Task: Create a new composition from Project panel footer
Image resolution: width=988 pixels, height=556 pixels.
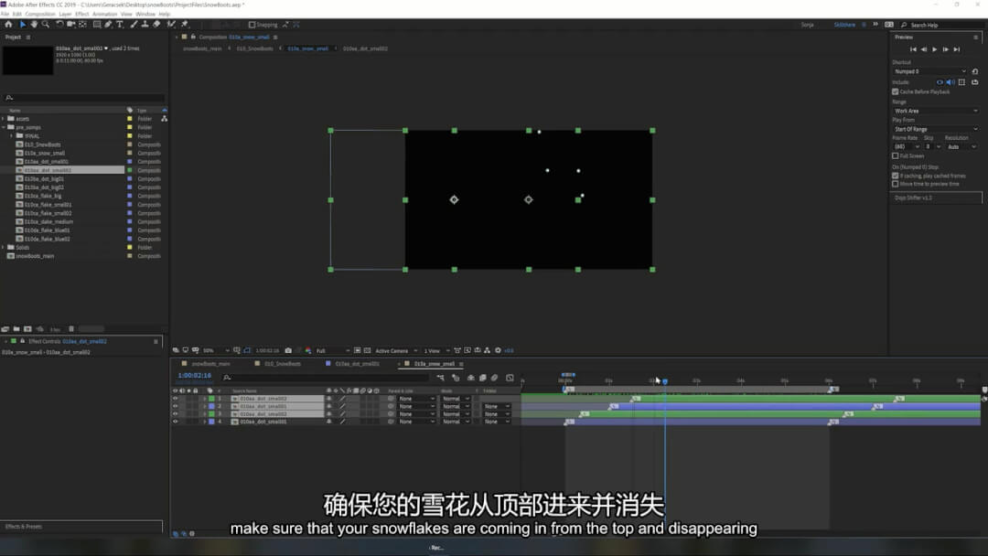Action: (x=27, y=329)
